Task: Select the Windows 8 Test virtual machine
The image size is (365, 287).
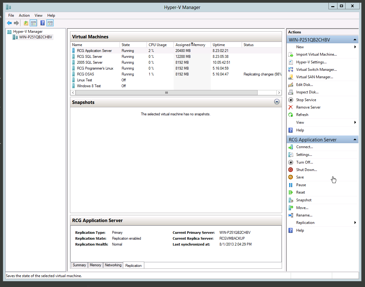Action: pyautogui.click(x=176, y=86)
